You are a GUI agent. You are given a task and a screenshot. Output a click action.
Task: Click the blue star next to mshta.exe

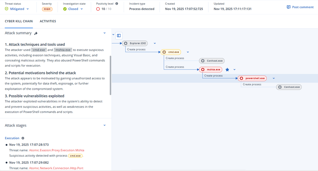click(x=227, y=69)
